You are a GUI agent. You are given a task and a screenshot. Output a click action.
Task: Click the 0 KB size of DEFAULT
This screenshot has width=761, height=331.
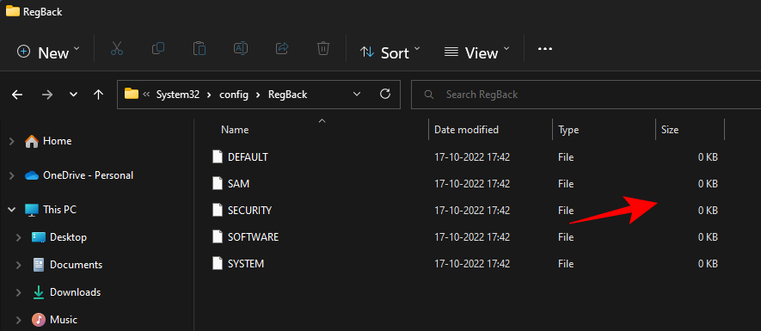708,157
